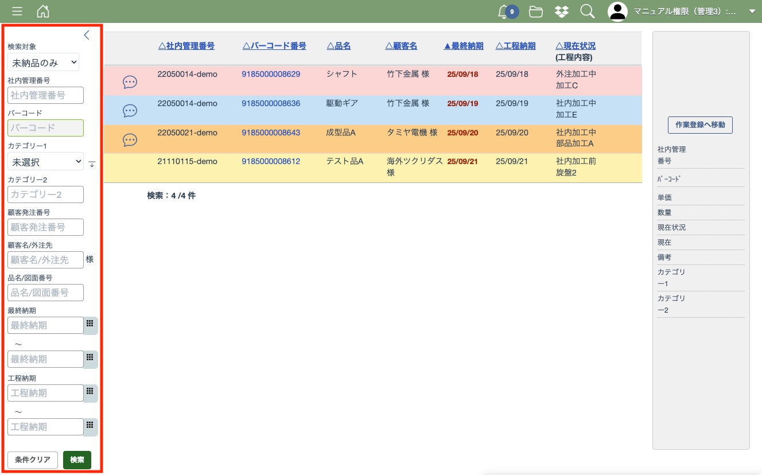Open calendar picker for first 工程納期 field
This screenshot has height=475, width=762.
coord(90,392)
